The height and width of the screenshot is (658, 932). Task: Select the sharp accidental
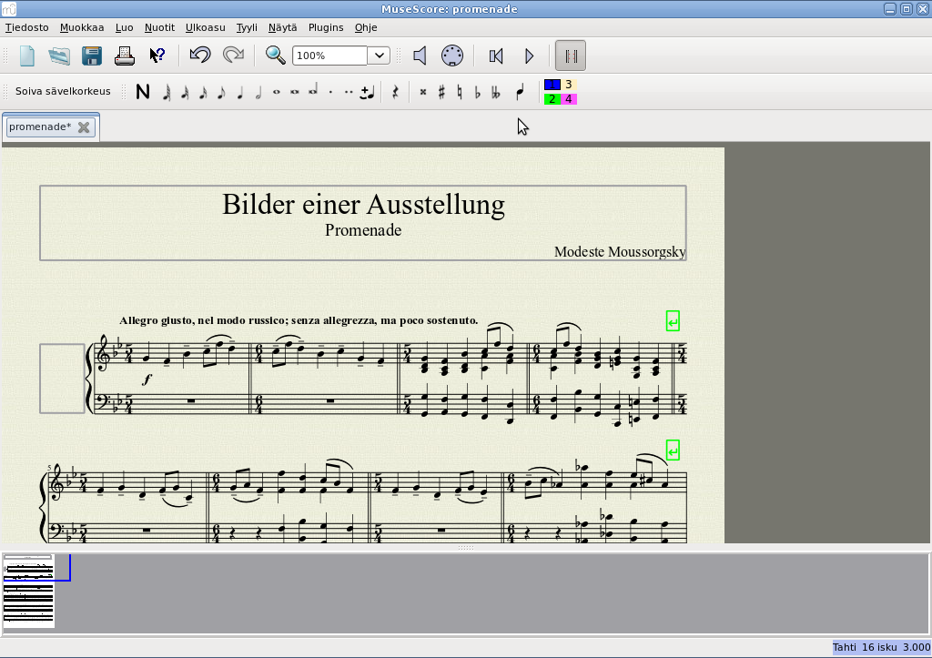441,92
